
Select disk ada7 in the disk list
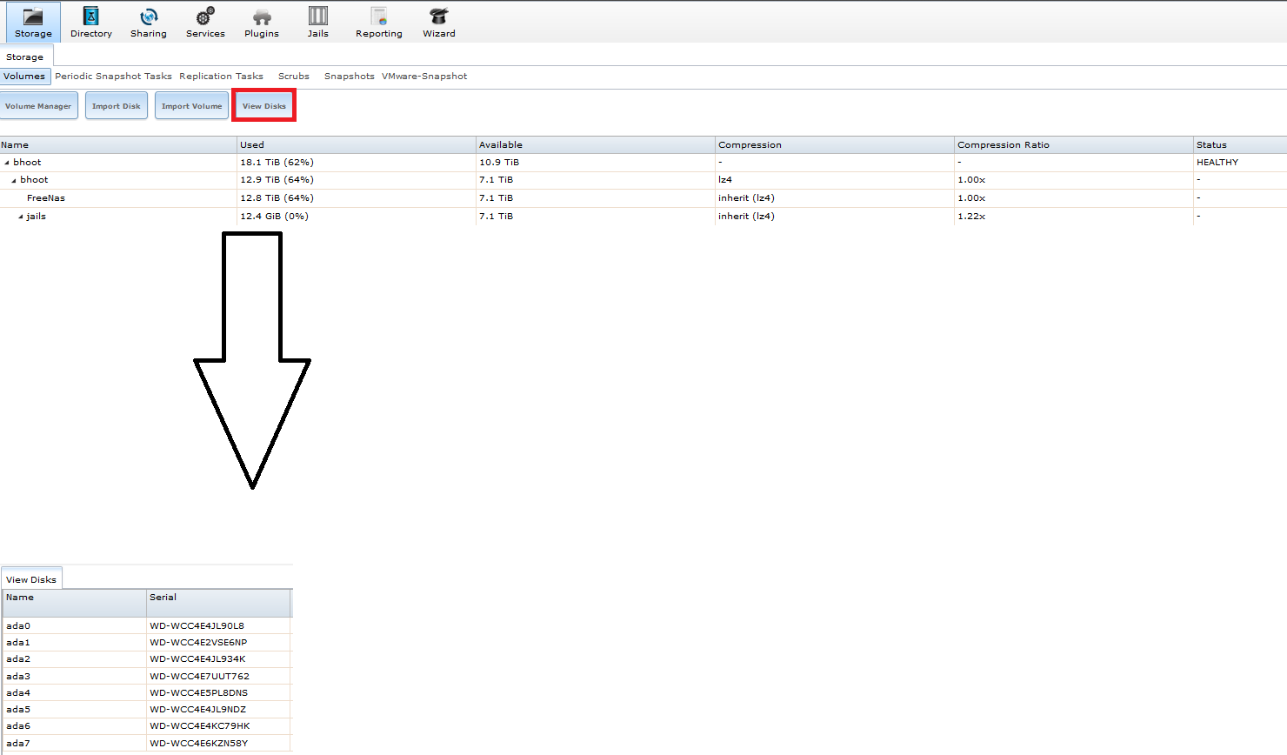click(18, 744)
